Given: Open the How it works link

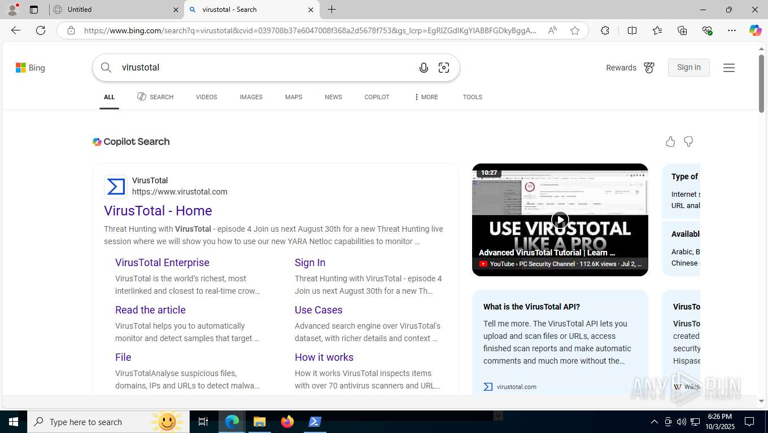Looking at the screenshot, I should tap(324, 357).
